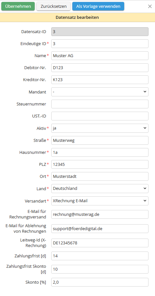155x296 pixels.
Task: Click the PLZ field showing 12345
Action: click(100, 165)
